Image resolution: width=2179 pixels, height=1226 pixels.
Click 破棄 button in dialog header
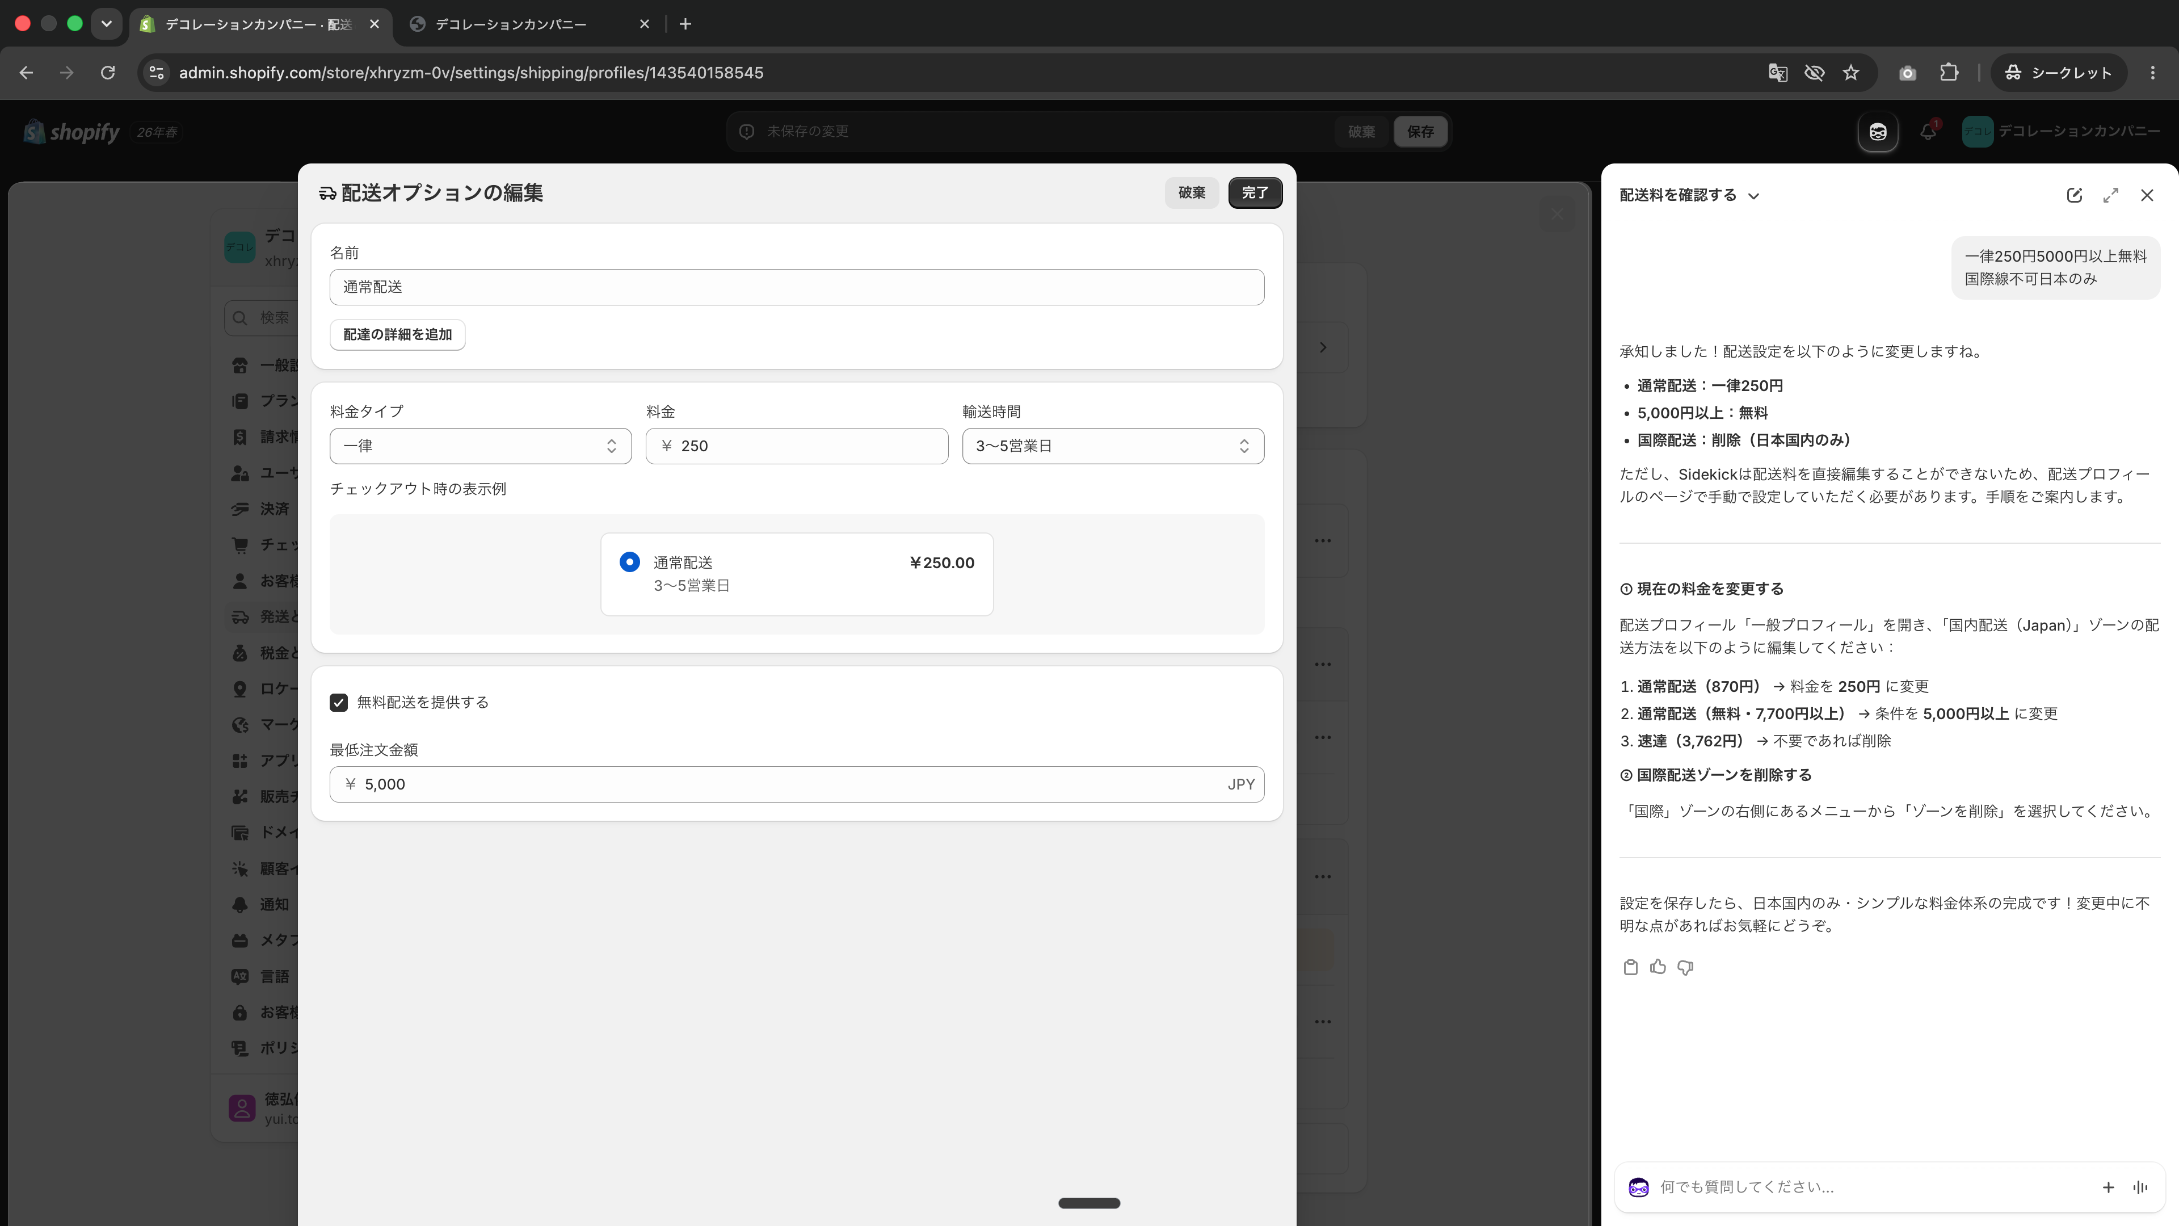coord(1192,193)
